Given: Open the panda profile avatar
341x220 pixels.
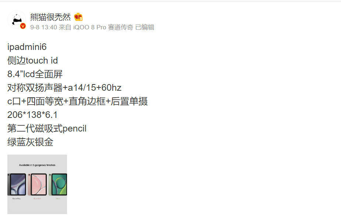Looking at the screenshot, I should 17,19.
